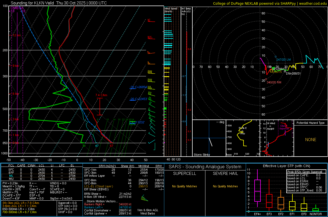Click the '-20 C=22453' height label

coord(138,99)
